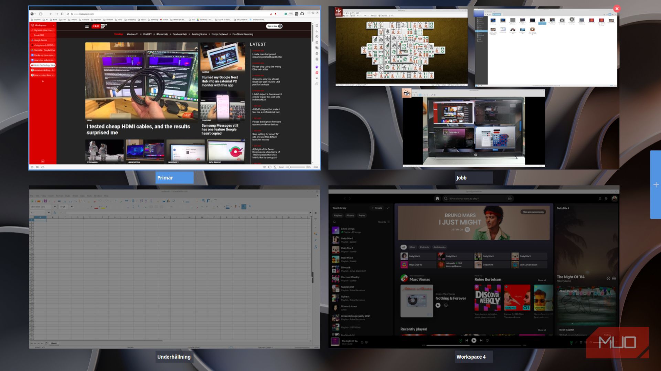
Task: Toggle the browser side panel icon by the back arrow
Action: coord(41,14)
